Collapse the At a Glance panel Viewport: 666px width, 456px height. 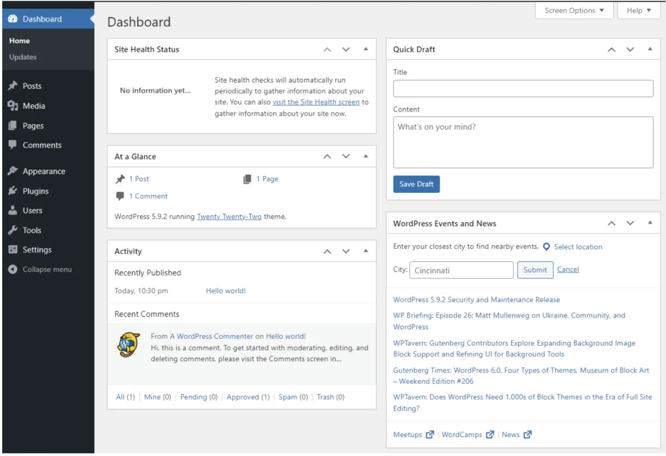click(366, 156)
